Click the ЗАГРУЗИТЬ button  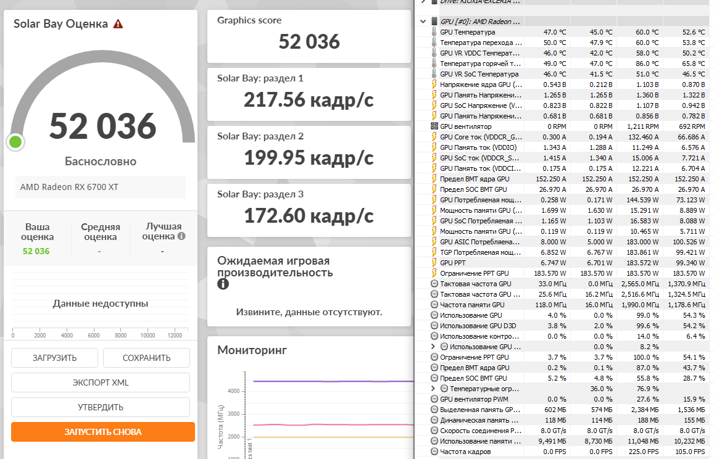tap(55, 358)
